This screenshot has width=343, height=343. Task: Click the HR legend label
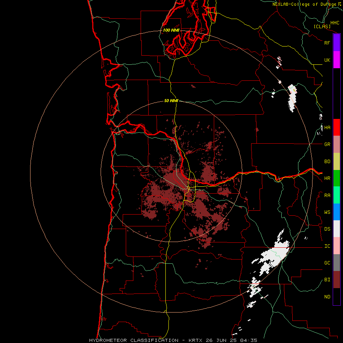tap(327, 178)
